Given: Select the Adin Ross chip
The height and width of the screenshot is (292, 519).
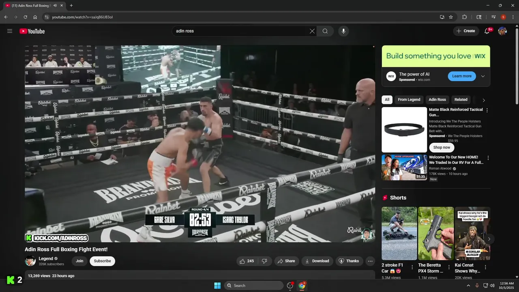Looking at the screenshot, I should 437,100.
